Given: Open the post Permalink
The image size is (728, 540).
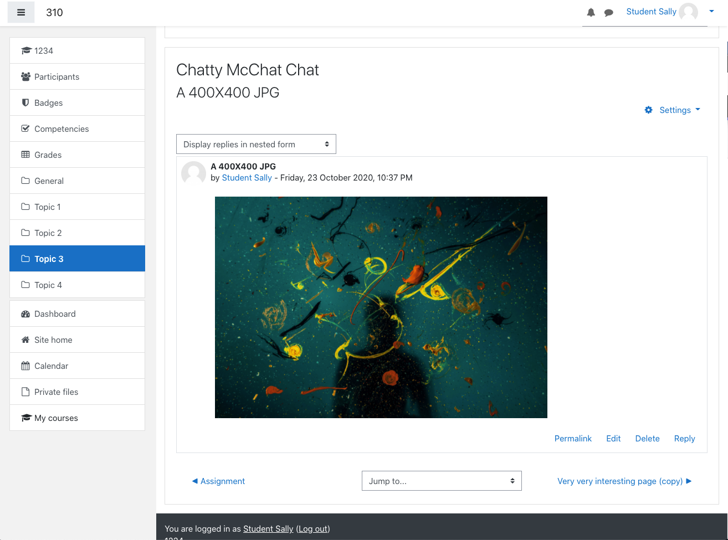Looking at the screenshot, I should [x=573, y=438].
